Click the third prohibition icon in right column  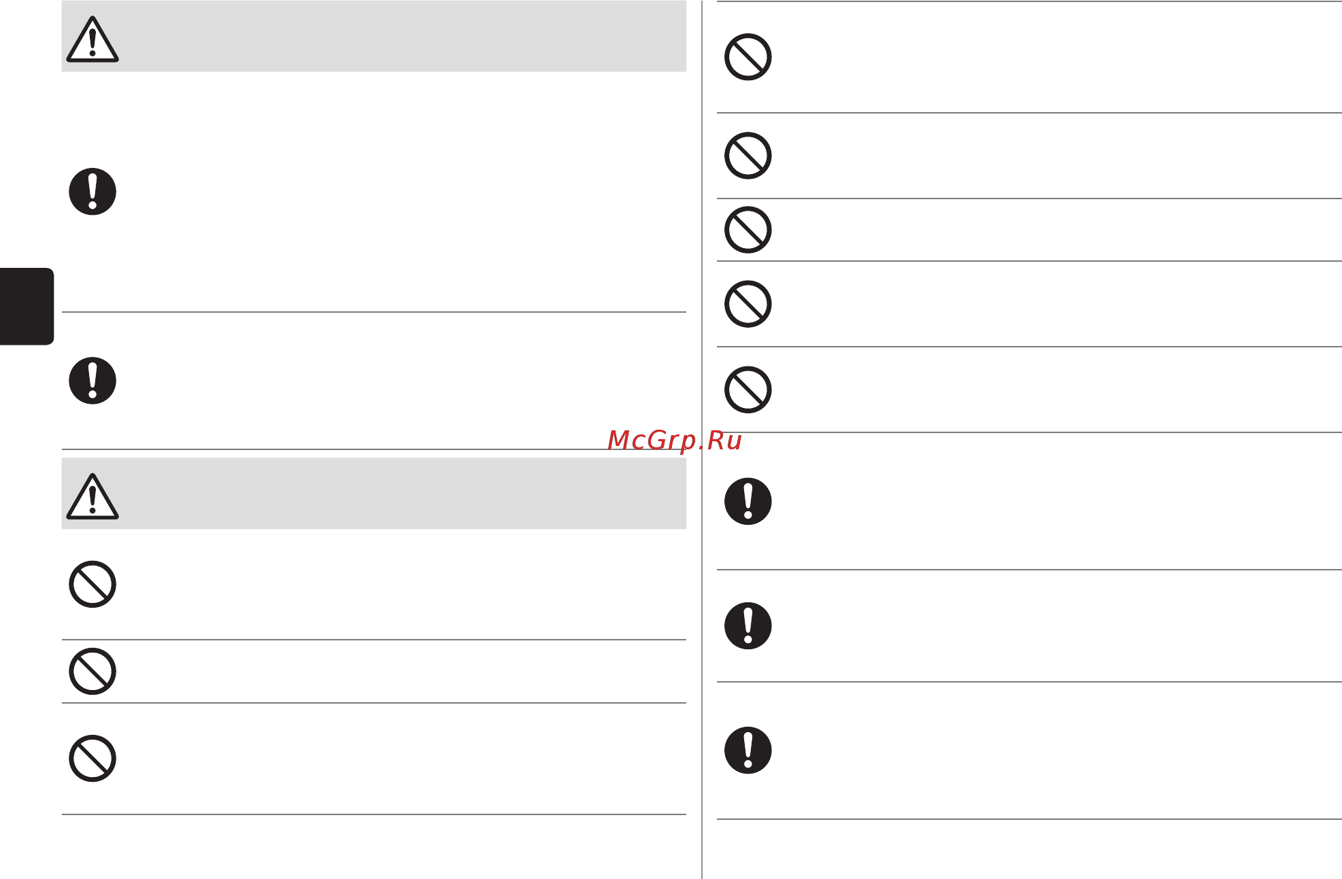point(748,230)
